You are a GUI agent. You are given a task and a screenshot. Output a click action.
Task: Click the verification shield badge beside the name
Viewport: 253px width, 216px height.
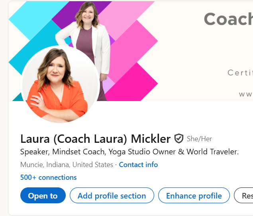click(x=179, y=138)
